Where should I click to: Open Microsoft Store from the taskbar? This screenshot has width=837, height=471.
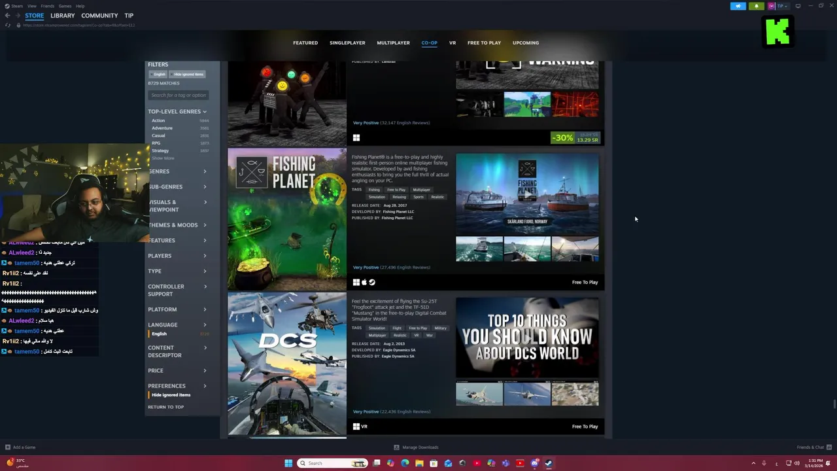pos(434,463)
